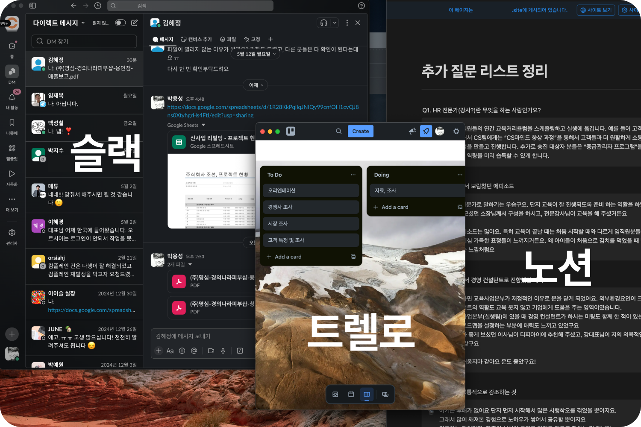Open the 고정 pinned tab
Image resolution: width=641 pixels, height=427 pixels.
[x=252, y=39]
